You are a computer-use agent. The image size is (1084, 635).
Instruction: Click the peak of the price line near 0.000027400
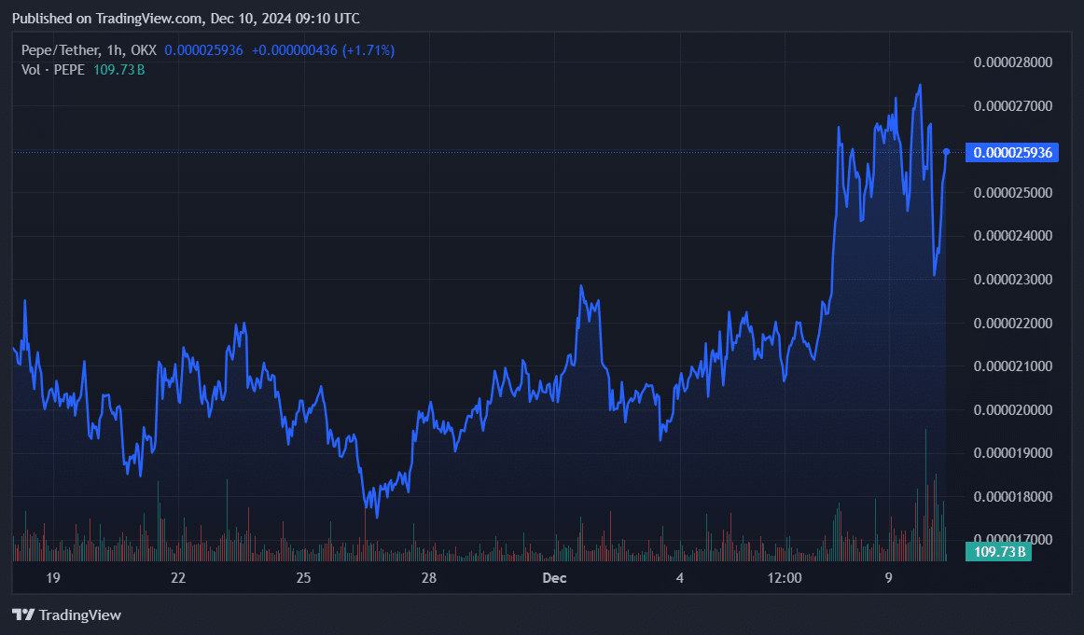tap(919, 85)
